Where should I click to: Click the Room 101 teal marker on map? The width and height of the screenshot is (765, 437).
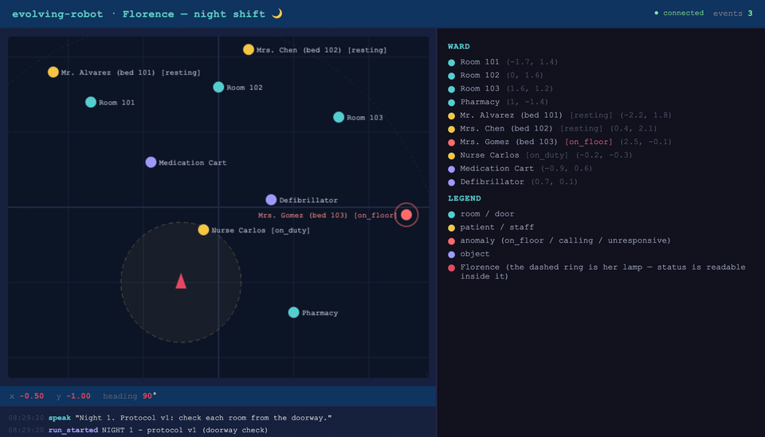[91, 102]
